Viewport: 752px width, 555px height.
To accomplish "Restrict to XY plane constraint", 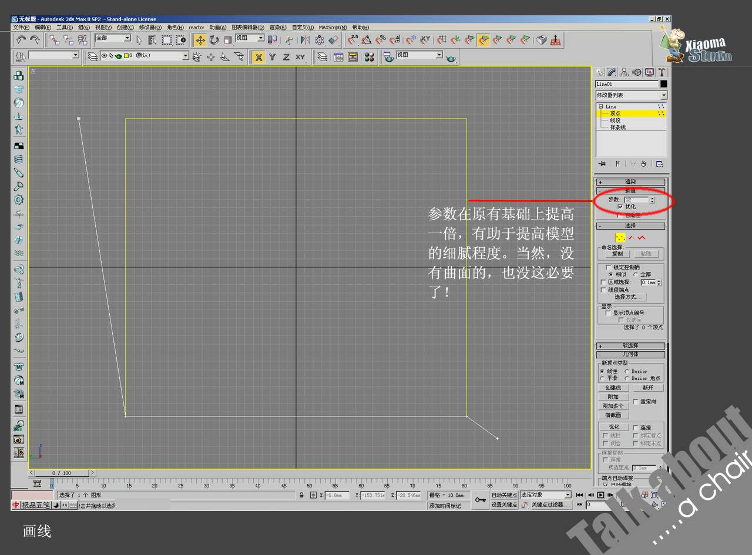I will click(x=300, y=57).
